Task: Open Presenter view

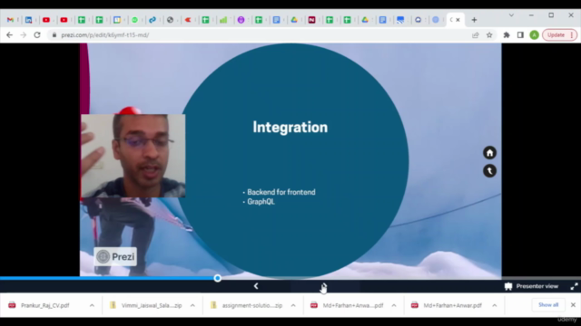Action: point(531,286)
